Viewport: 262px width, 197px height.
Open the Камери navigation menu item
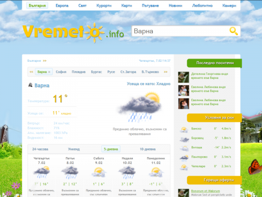pyautogui.click(x=229, y=5)
